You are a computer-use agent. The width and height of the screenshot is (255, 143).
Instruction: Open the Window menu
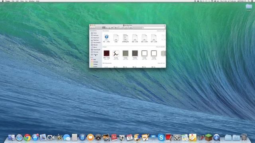pos(32,1)
